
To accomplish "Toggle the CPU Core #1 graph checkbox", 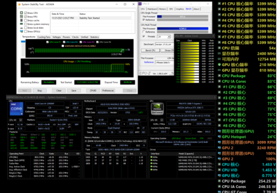I will click(x=47, y=42).
